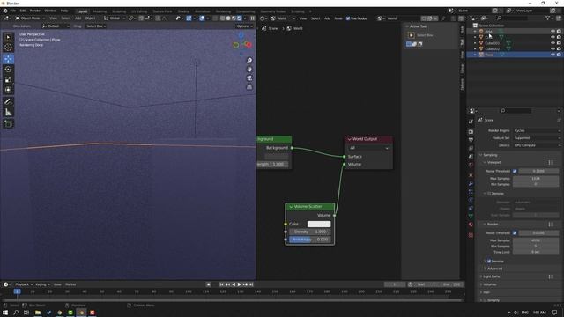Open Device GPU Compute dropdown
The height and width of the screenshot is (317, 564).
pos(537,145)
